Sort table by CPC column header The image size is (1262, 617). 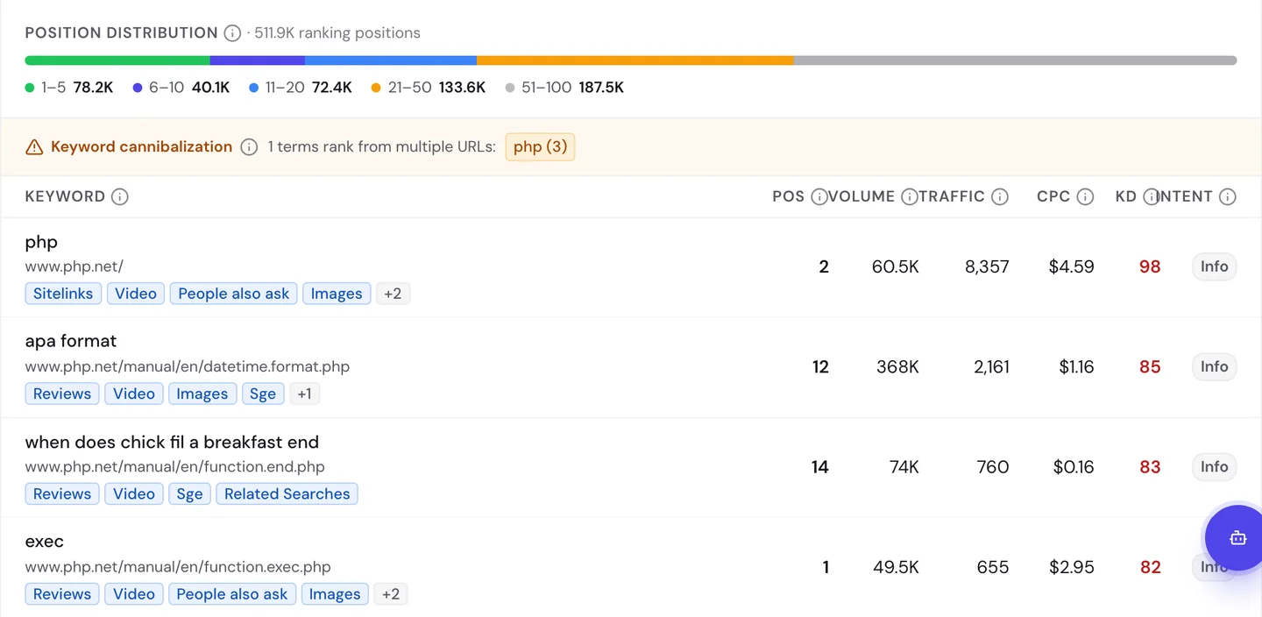pyautogui.click(x=1053, y=197)
